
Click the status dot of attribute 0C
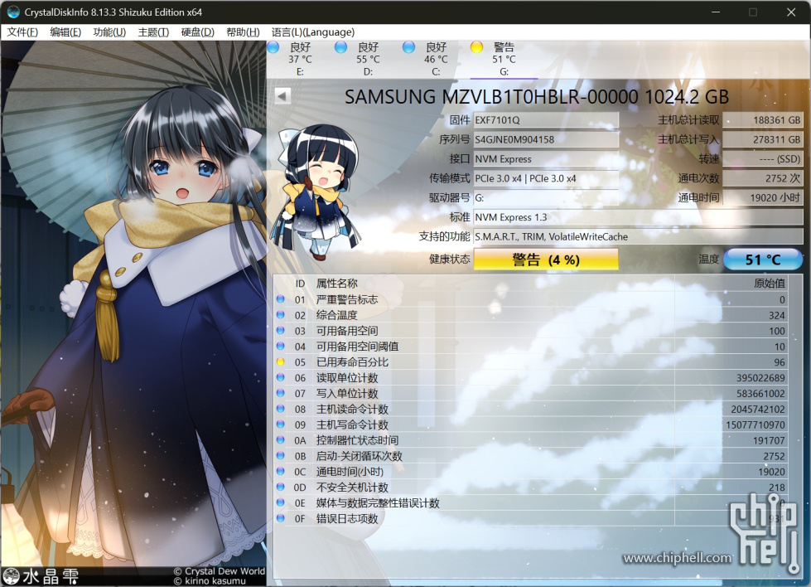pyautogui.click(x=281, y=471)
